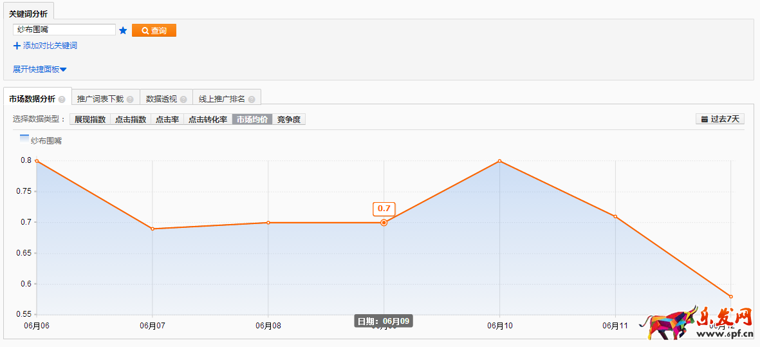Expand the 展开快捷面板 quick panel
Screen dimensions: 760x347
pos(40,69)
